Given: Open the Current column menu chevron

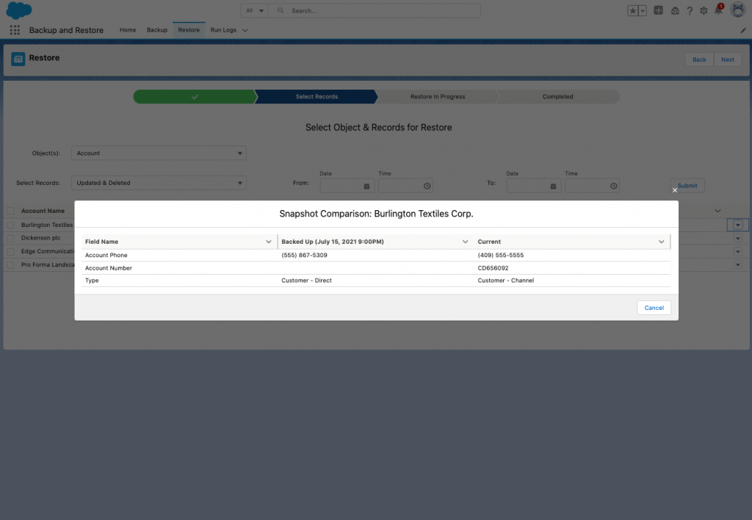Looking at the screenshot, I should pos(662,242).
